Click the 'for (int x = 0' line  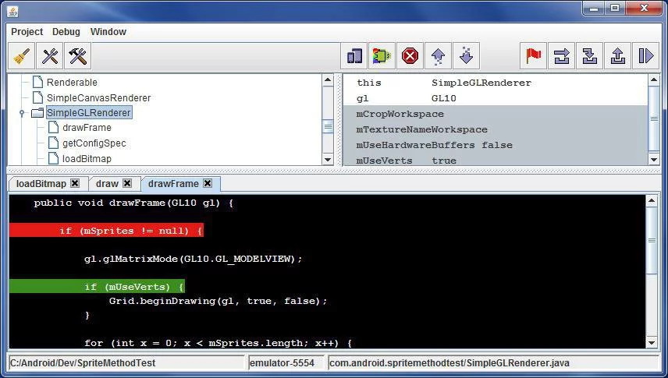[219, 343]
